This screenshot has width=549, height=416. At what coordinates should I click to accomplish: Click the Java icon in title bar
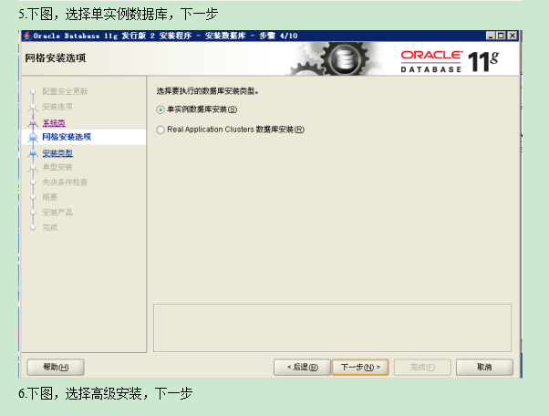pos(27,36)
